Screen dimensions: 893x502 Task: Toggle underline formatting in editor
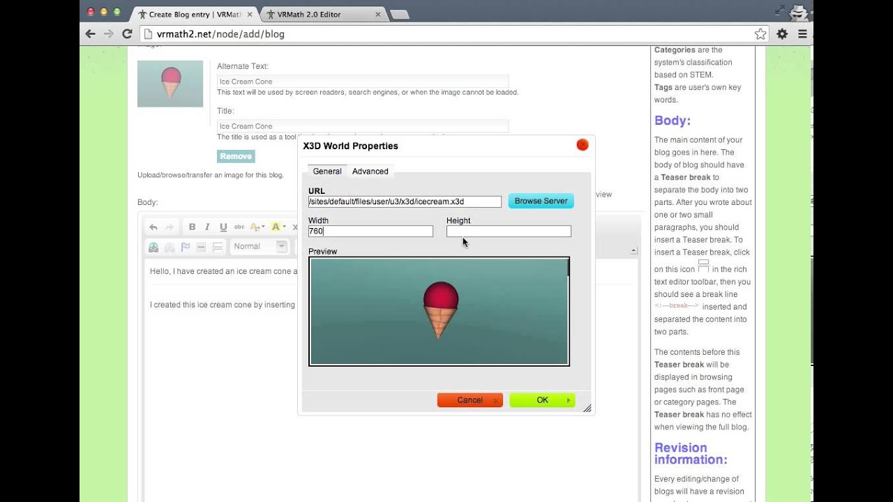(223, 227)
